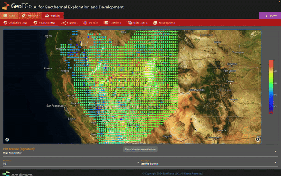Show the BiPlots view
The image size is (281, 176).
[90, 23]
